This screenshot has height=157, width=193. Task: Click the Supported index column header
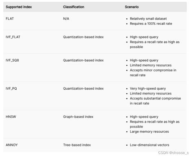click(x=19, y=7)
